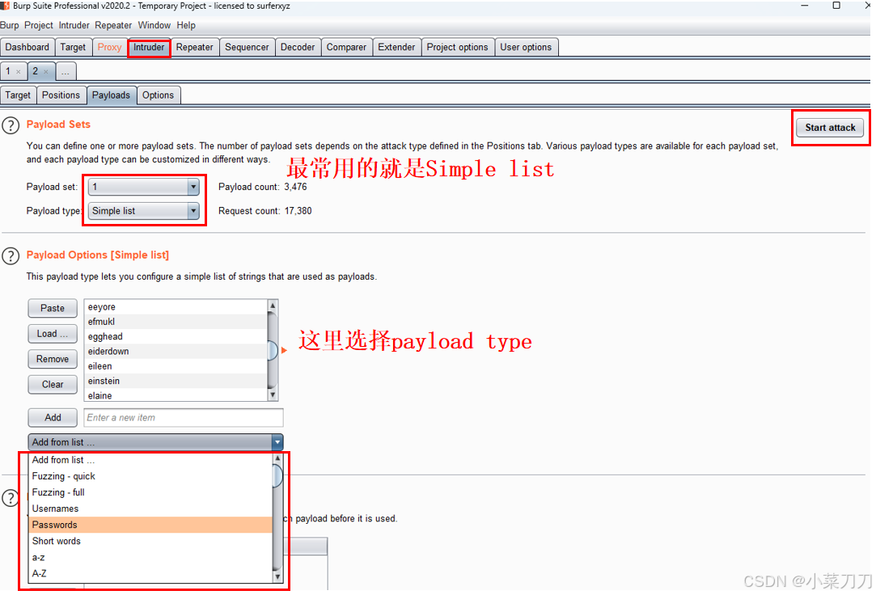Open the Help menu
Viewport: 876px width, 595px height.
(186, 25)
